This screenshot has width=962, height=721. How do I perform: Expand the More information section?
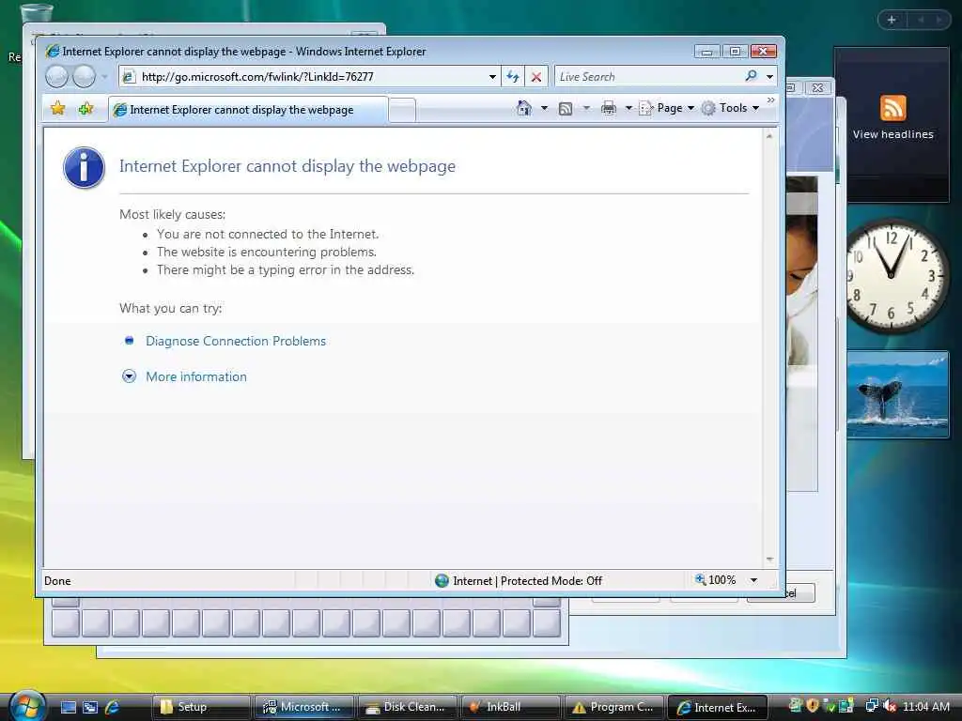coord(195,376)
